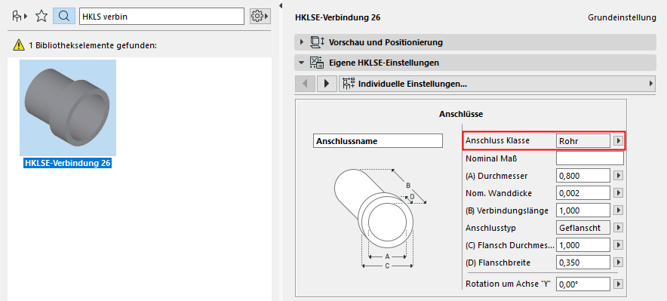The width and height of the screenshot is (667, 301).
Task: Click the Durchmesser value field 0,800
Action: (583, 176)
